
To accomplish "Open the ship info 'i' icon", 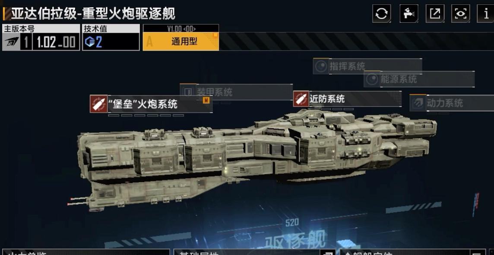I will coord(486,13).
